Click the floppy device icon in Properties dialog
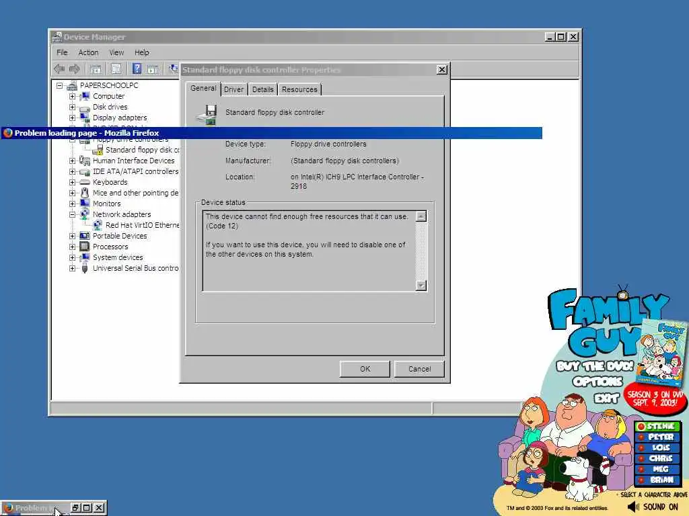Viewport: 689px width, 516px height. coord(207,114)
